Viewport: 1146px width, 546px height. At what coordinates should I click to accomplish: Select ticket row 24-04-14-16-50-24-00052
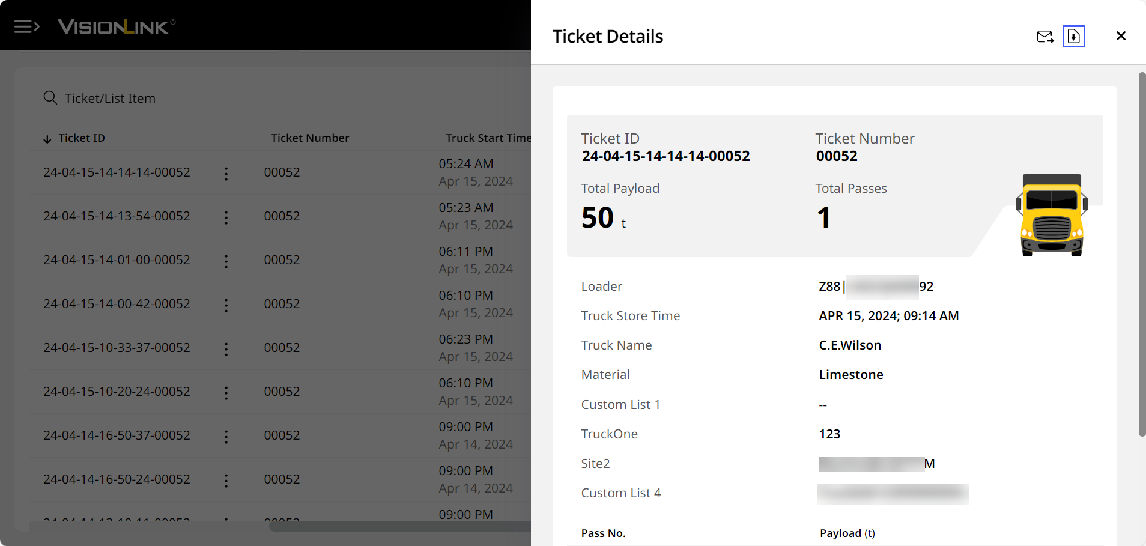(x=117, y=479)
